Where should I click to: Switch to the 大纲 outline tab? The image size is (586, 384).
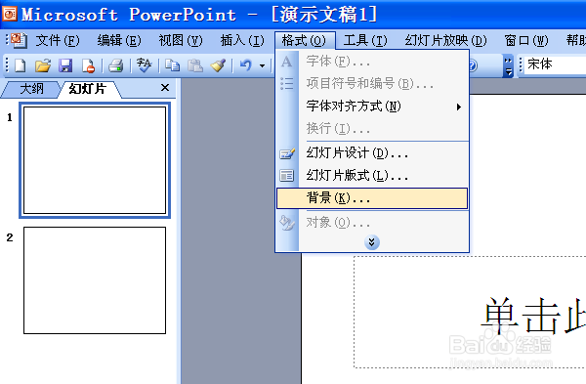[x=32, y=89]
